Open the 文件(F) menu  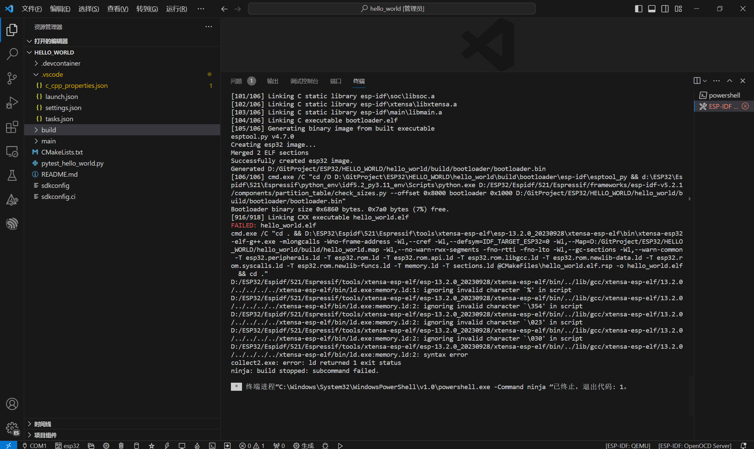(32, 9)
